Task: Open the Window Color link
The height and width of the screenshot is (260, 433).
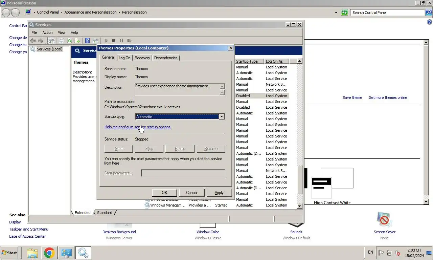Action: (x=208, y=232)
